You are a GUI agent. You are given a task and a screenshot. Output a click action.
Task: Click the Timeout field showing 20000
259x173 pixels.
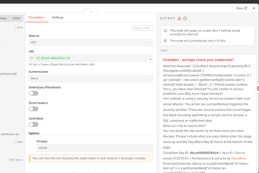(94, 148)
